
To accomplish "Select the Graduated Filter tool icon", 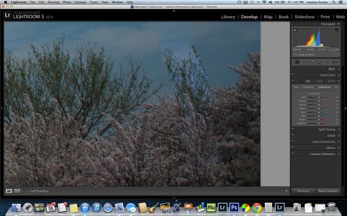I will 319,62.
